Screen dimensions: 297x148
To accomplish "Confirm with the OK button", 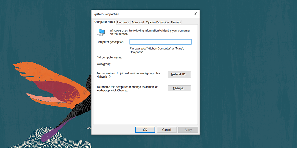I will click(x=145, y=130).
